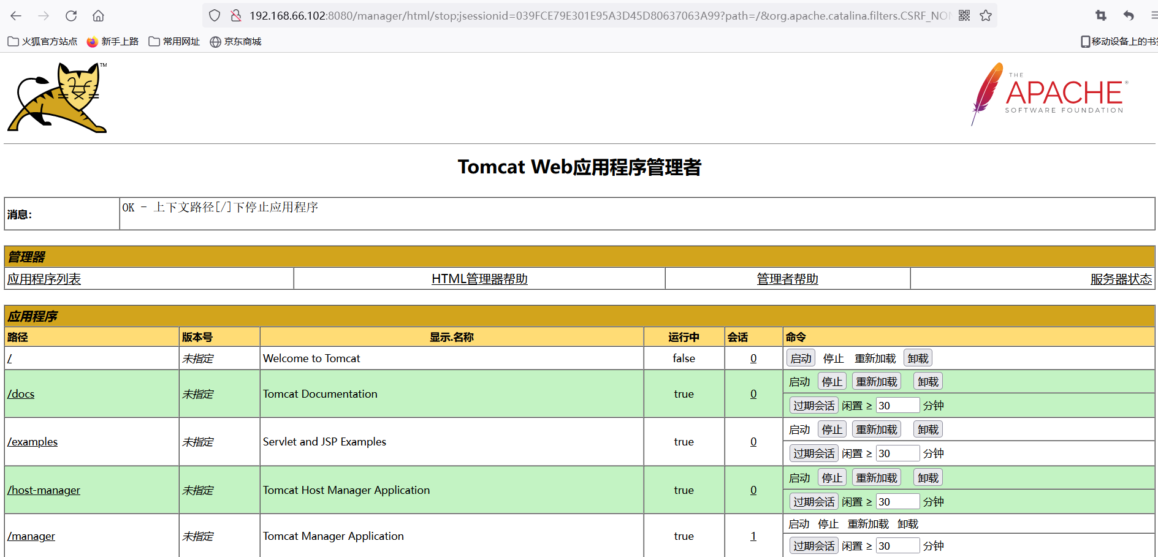
Task: Go back to the previous page
Action: [x=16, y=16]
